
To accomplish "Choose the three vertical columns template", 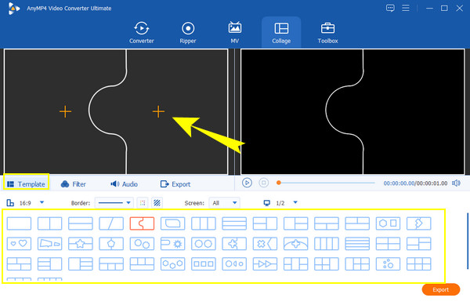I will pos(204,223).
